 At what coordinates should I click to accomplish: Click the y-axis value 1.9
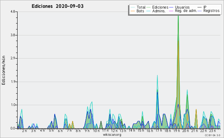13,82
